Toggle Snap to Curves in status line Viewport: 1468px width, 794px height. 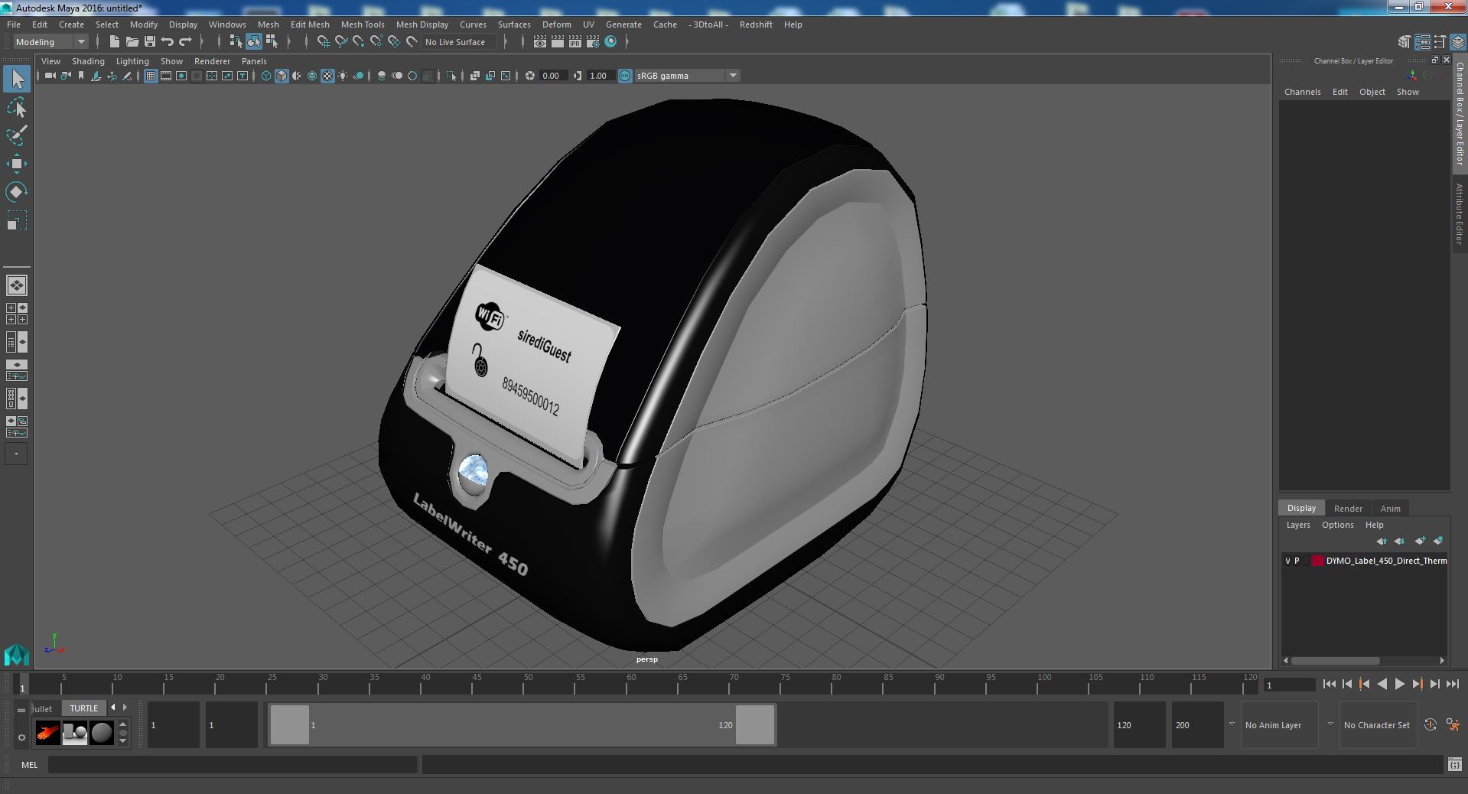coord(340,42)
